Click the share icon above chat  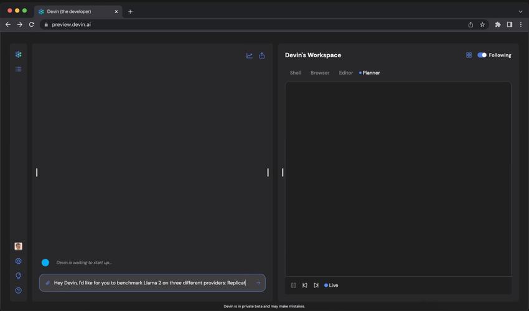pyautogui.click(x=262, y=56)
